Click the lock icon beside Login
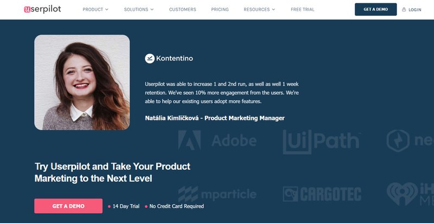 [404, 10]
